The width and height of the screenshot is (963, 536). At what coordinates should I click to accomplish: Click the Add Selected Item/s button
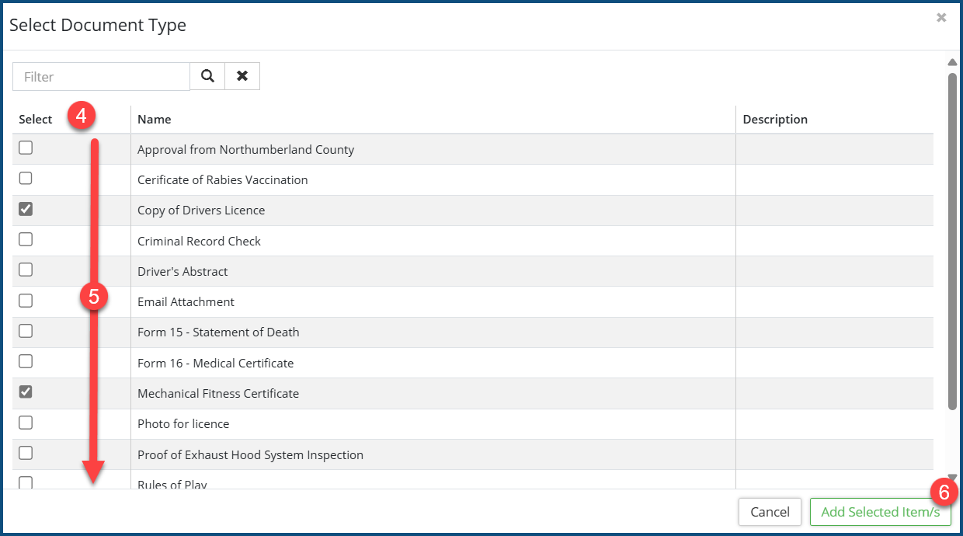click(x=880, y=512)
